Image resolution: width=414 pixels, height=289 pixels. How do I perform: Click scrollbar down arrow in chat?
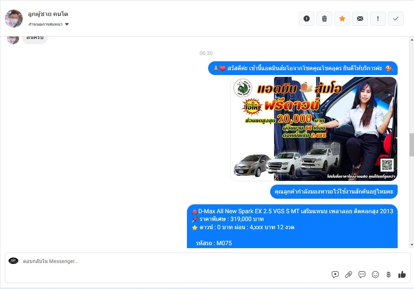(412, 245)
